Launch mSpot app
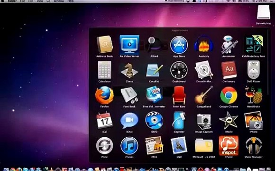Screen dimensions: 275x171 click(x=229, y=145)
